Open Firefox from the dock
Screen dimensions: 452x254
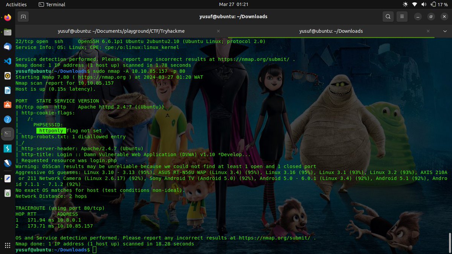coord(8,18)
